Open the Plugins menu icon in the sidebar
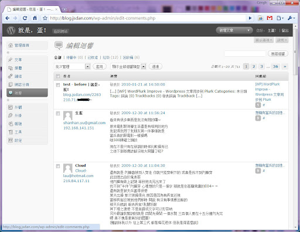The image size is (300, 232). pyautogui.click(x=11, y=115)
